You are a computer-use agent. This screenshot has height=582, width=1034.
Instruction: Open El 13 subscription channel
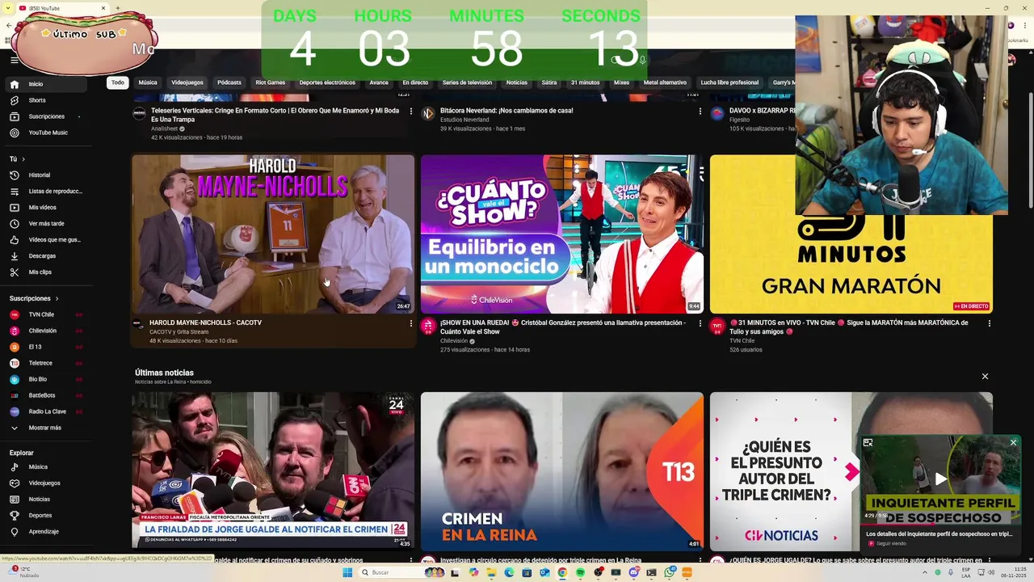click(47, 347)
